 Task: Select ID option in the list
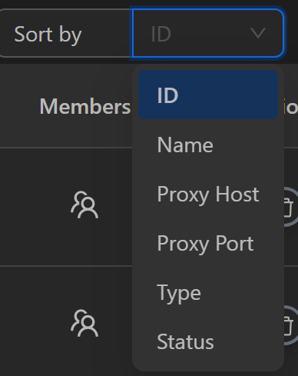pyautogui.click(x=208, y=95)
